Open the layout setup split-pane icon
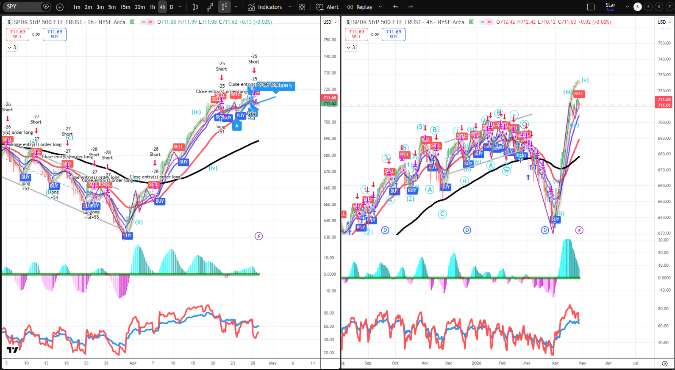675x370 pixels. [x=591, y=7]
